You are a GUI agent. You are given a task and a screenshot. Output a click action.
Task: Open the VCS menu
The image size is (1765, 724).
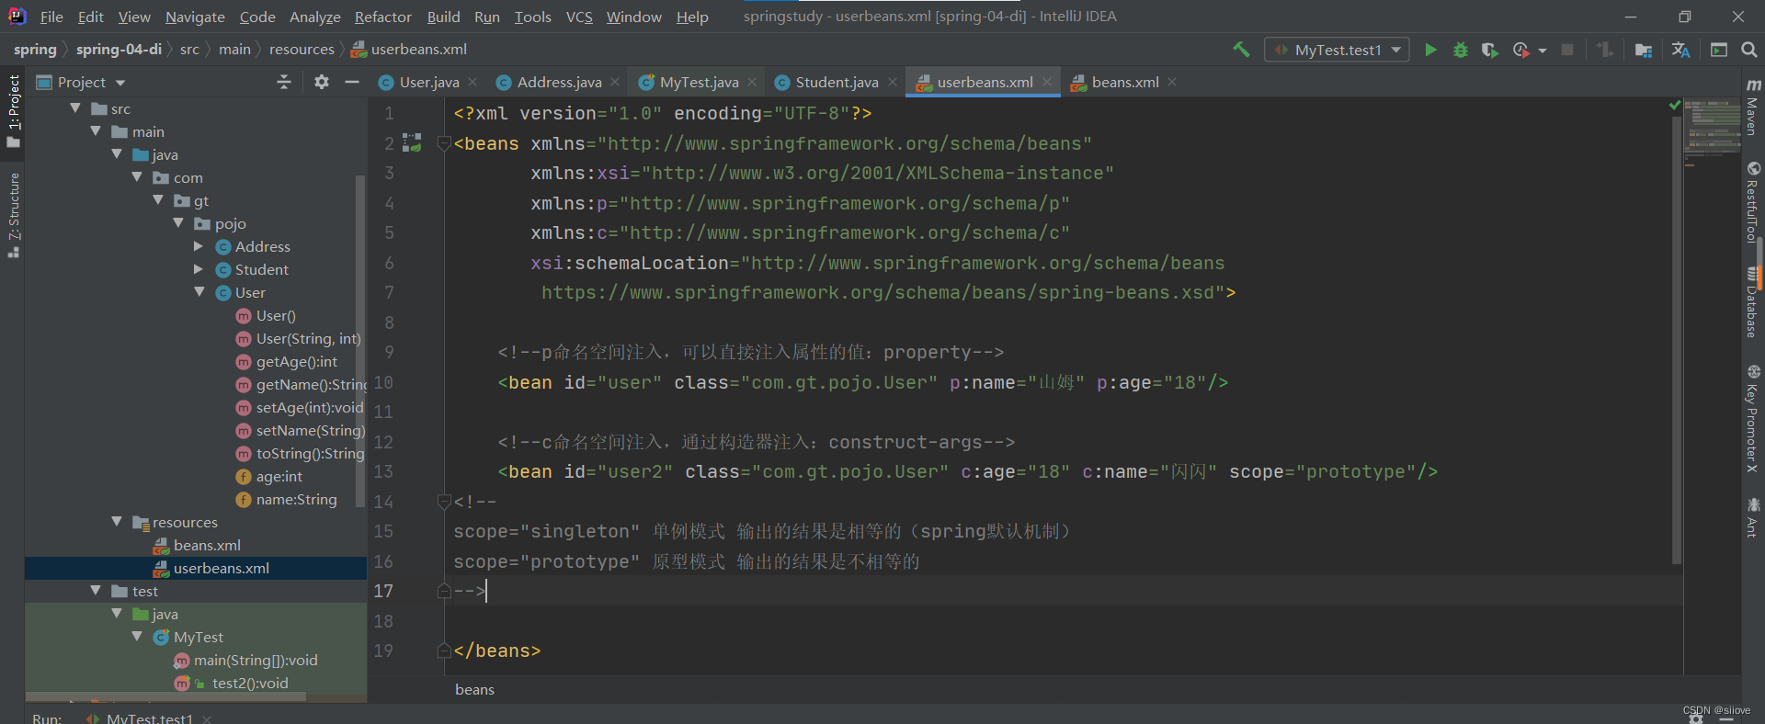click(x=579, y=17)
